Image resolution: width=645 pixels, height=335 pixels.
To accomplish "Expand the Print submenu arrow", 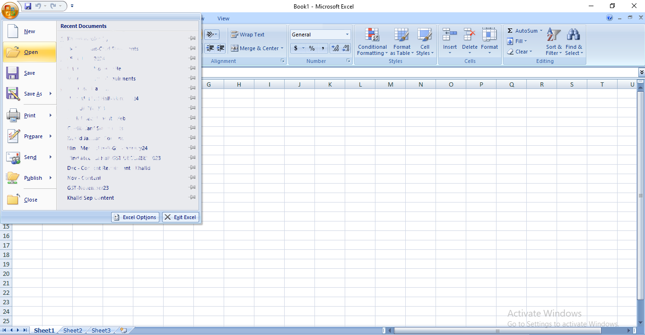I will pos(51,115).
